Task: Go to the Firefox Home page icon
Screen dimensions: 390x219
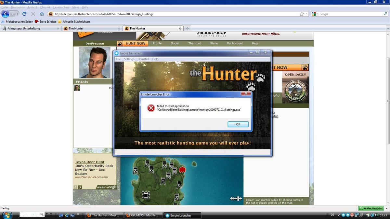Action: (x=42, y=14)
